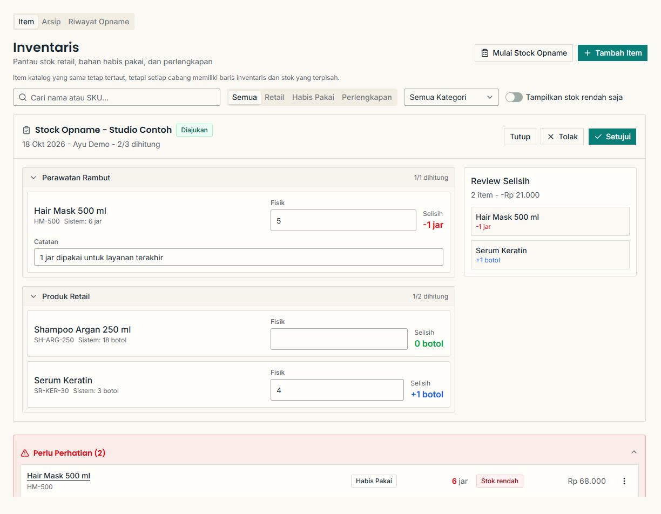
Task: Select the Semua type filter
Action: [x=245, y=97]
